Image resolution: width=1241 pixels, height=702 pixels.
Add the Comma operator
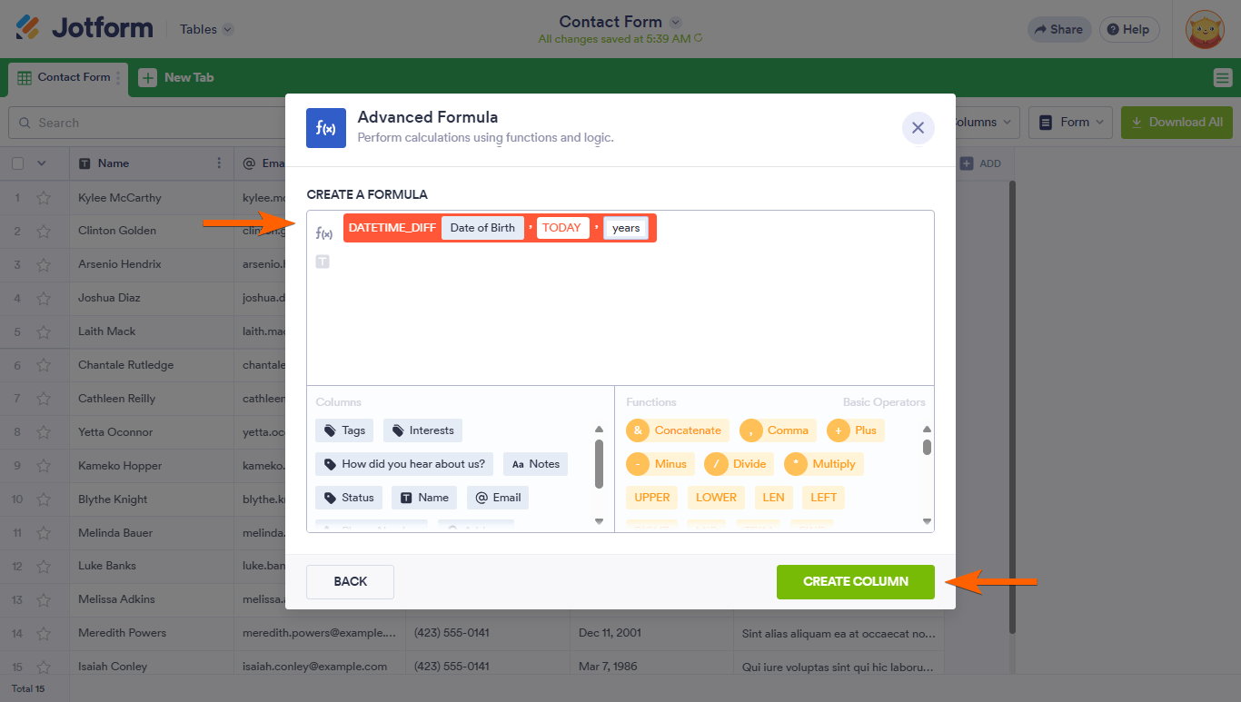(x=778, y=430)
